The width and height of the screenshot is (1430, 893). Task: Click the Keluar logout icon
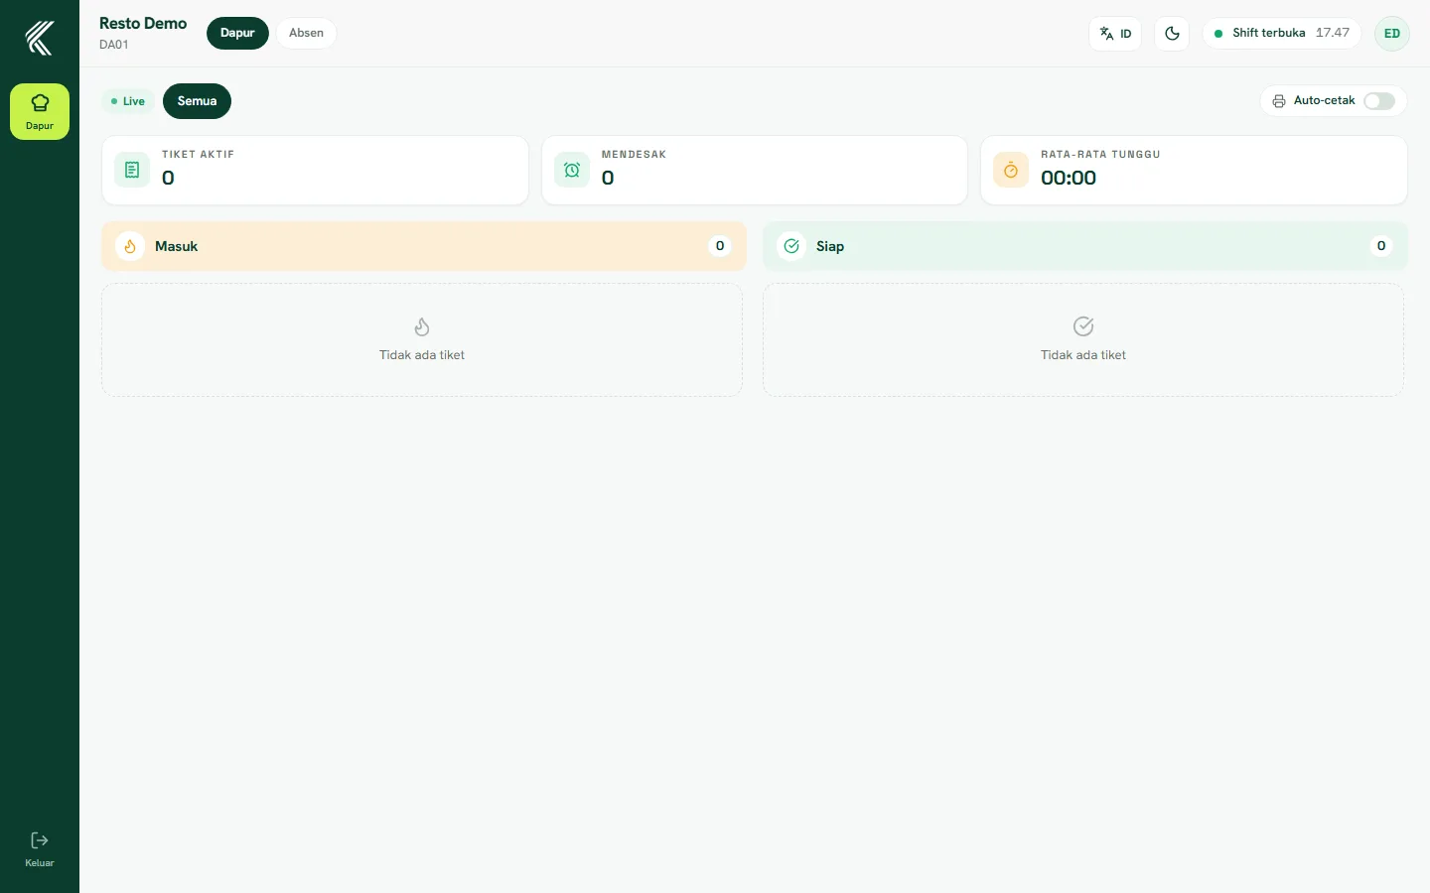40,840
